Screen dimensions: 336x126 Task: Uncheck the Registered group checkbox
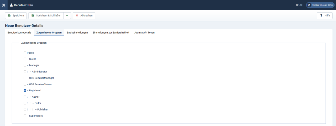pyautogui.click(x=25, y=91)
